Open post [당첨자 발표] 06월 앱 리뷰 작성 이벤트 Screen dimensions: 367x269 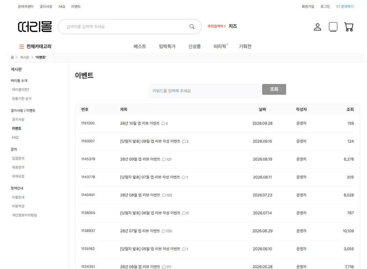click(150, 213)
